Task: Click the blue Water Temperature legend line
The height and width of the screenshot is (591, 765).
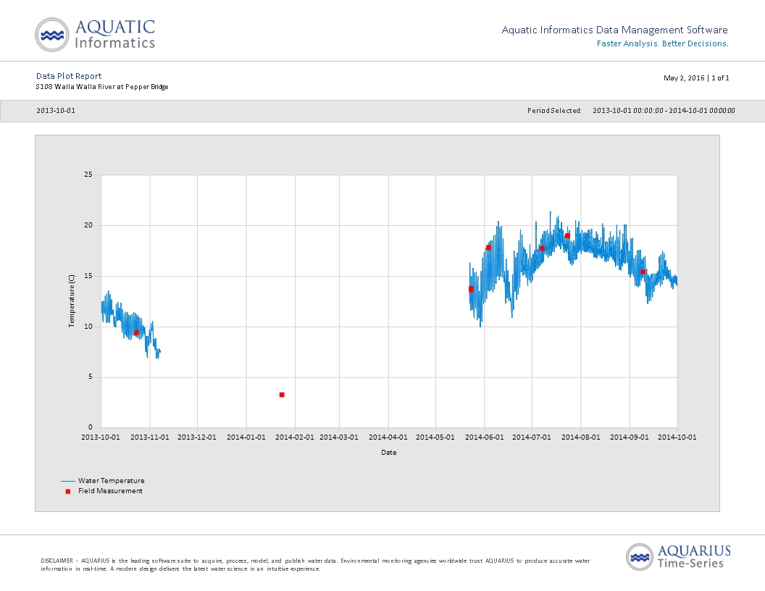Action: click(68, 481)
